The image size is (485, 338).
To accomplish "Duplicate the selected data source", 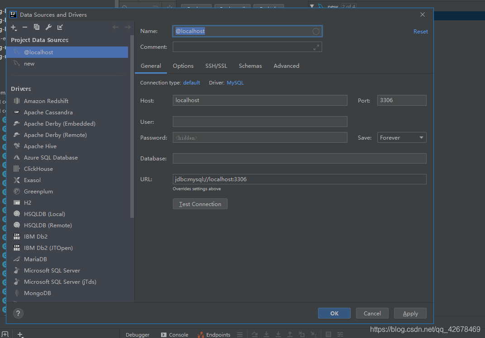I will click(37, 27).
